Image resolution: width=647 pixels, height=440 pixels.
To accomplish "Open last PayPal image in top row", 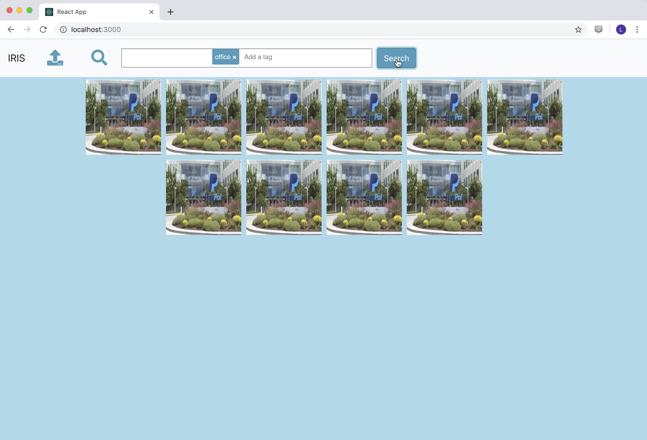I will tap(525, 117).
